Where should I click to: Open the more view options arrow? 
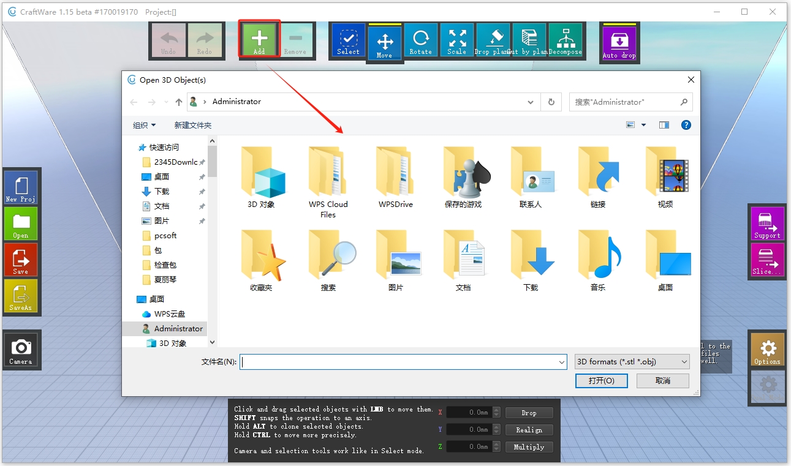tap(643, 125)
